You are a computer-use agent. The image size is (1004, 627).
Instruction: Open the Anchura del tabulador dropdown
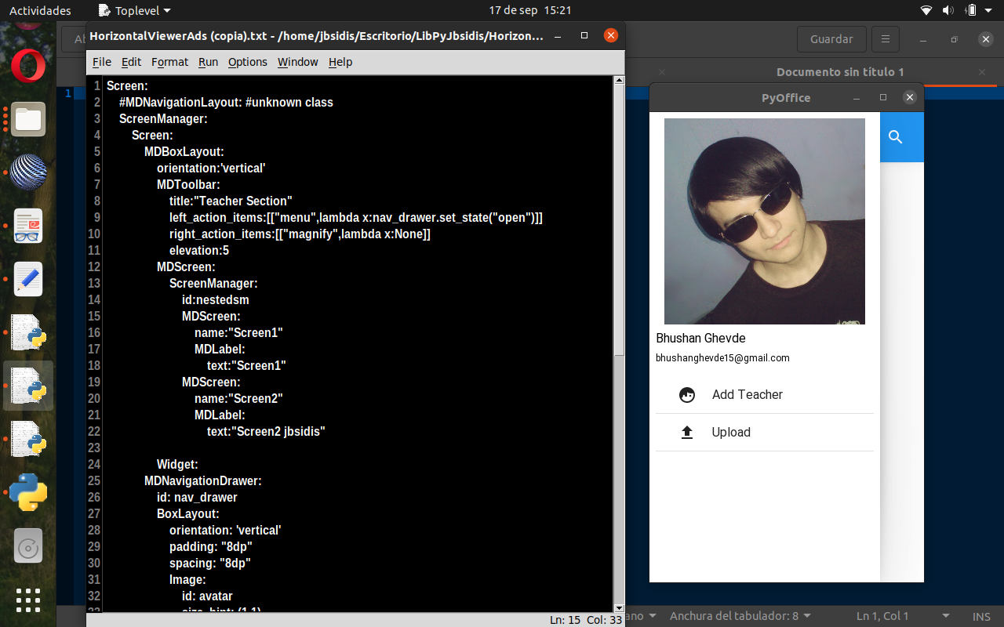740,616
